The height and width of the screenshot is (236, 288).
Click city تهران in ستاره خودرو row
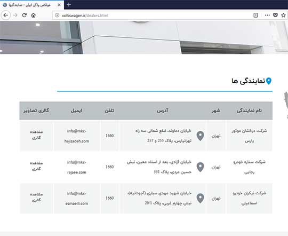216,167
